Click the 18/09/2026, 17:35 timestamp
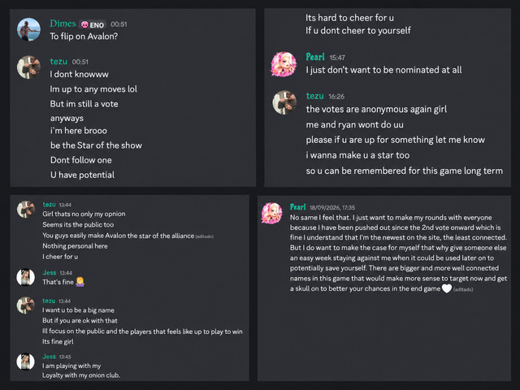520x390 pixels. (332, 208)
